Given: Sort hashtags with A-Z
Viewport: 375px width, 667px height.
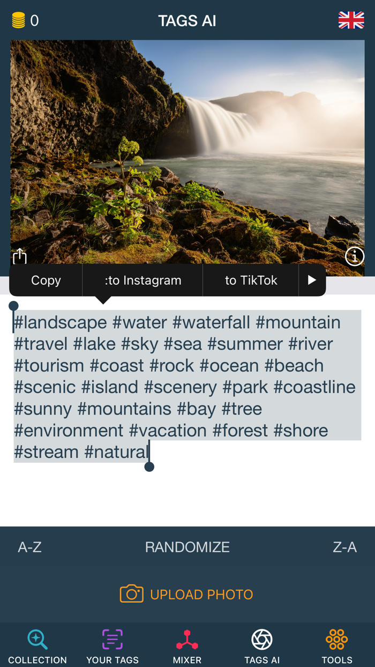Looking at the screenshot, I should (x=29, y=546).
